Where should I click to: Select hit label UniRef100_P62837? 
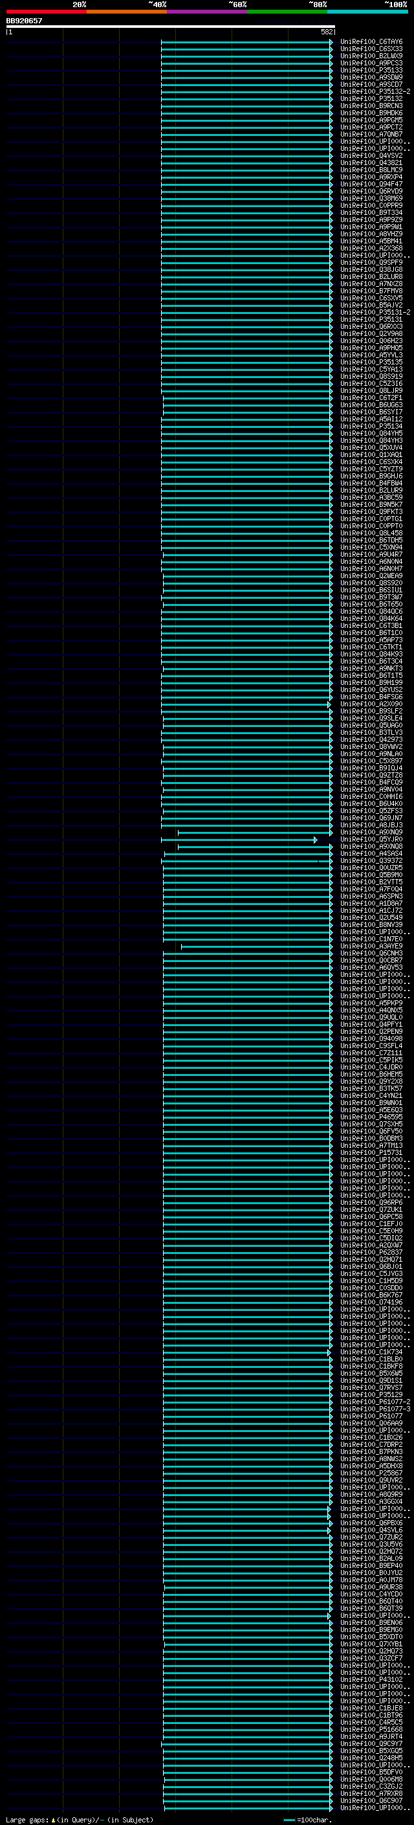point(371,1252)
